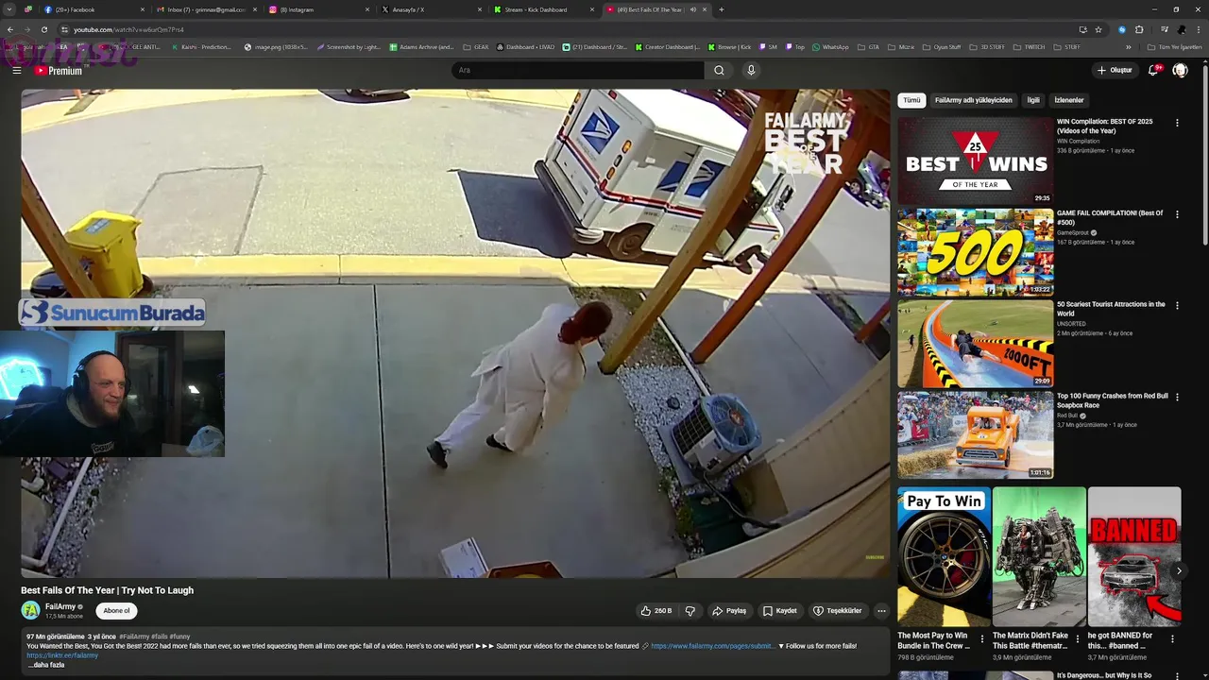Viewport: 1209px width, 680px height.
Task: Go back in browser history
Action: click(9, 29)
